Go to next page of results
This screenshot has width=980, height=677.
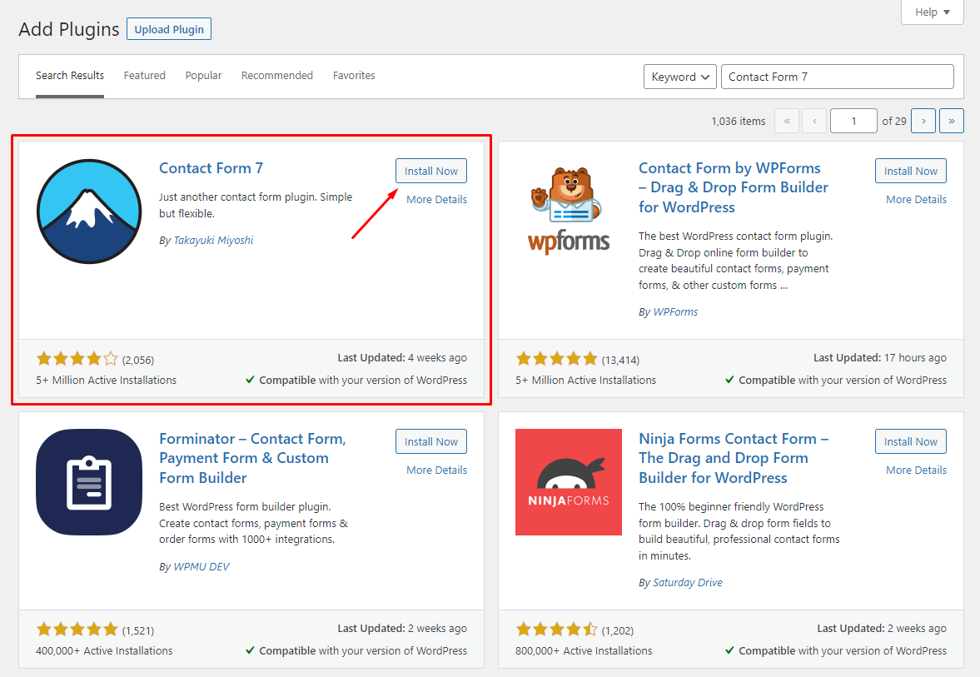coord(923,121)
